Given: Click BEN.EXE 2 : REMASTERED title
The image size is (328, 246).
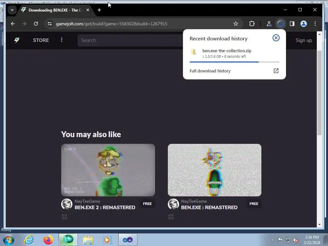Looking at the screenshot, I should (x=105, y=207).
